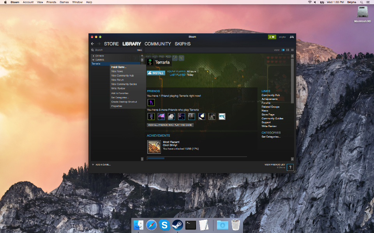Click the Steam icon in the Dock
Viewport: 374px width, 233px height.
pyautogui.click(x=178, y=225)
